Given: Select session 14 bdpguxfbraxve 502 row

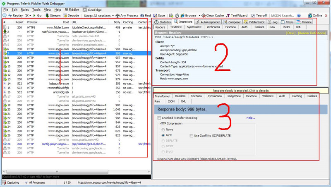Looking at the screenshot, I should [x=77, y=84].
